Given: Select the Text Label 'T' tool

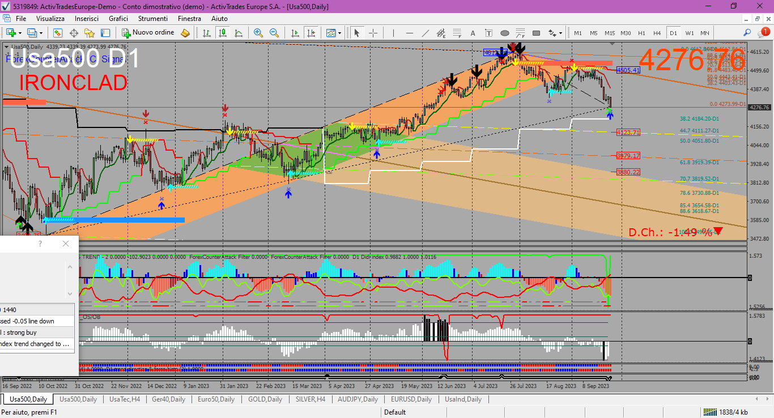Looking at the screenshot, I should (x=488, y=33).
